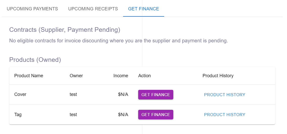Viewport: 287px width, 134px height.
Task: Select the Cover product name cell
Action: 20,94
